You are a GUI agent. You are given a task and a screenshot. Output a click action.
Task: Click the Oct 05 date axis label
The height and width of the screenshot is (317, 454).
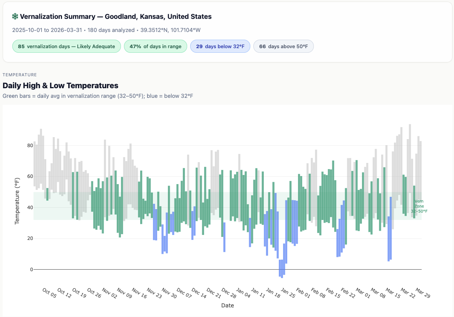tap(49, 293)
